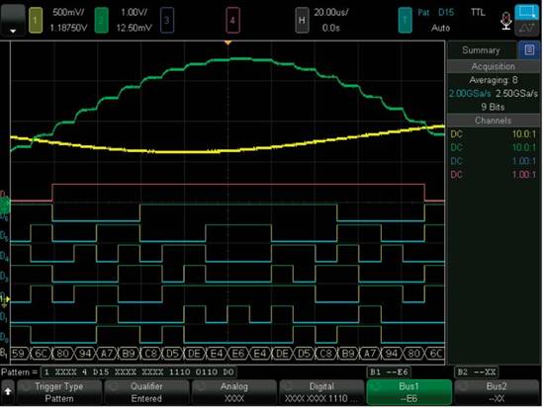This screenshot has height=408, width=543.
Task: Click the green channel 2 DC coupling row
Action: [494, 147]
